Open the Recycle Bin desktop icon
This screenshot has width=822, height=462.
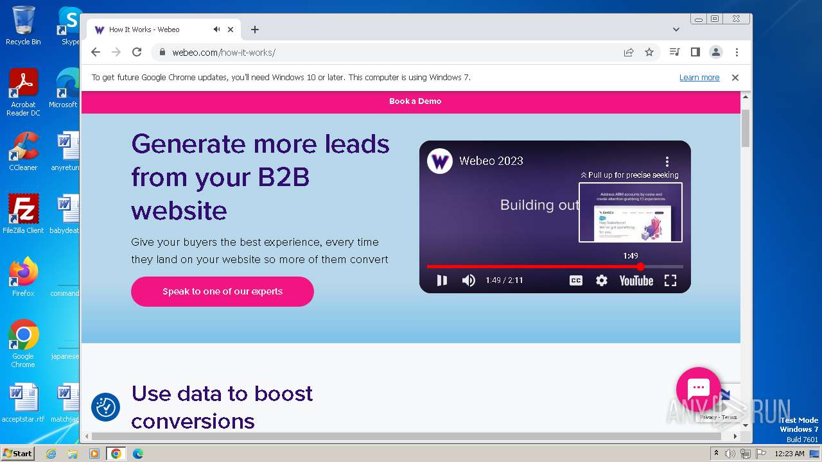23,26
